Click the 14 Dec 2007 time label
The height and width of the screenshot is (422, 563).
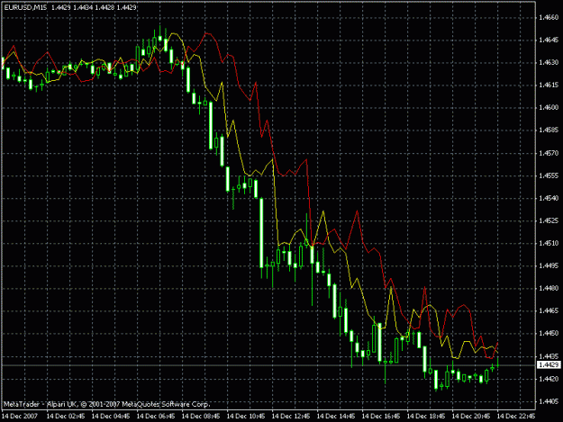[20, 417]
